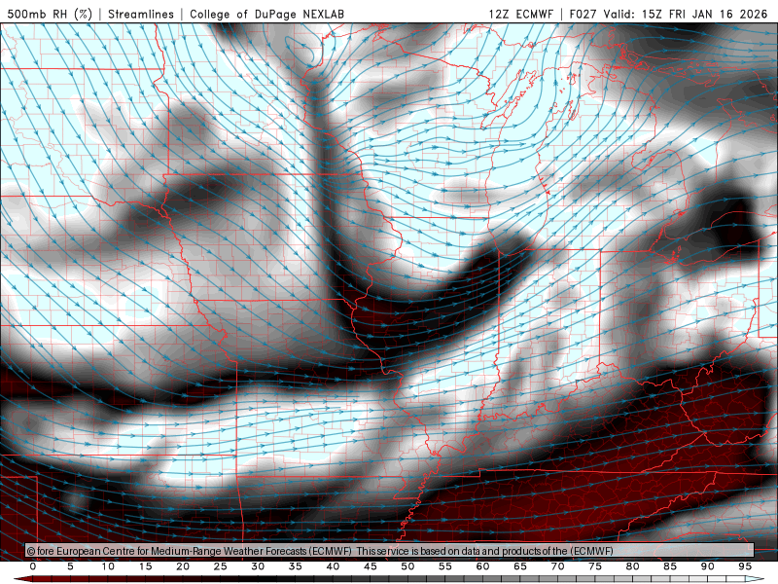The image size is (778, 584).
Task: Click the 40 label on the color scale
Action: pyautogui.click(x=333, y=566)
